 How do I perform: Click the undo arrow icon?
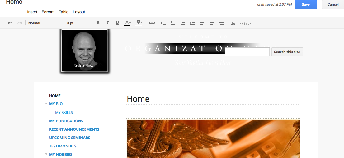pyautogui.click(x=10, y=23)
